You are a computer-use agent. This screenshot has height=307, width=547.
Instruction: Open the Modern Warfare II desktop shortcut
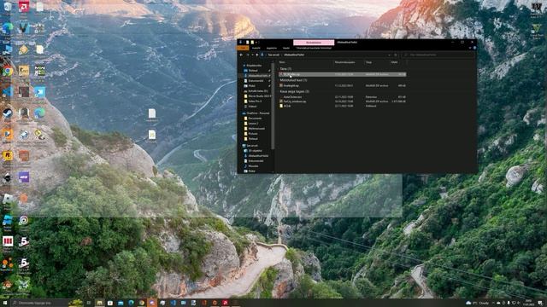point(40,72)
